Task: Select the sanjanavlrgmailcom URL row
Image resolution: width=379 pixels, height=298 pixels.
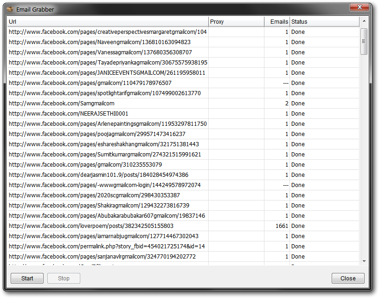Action: click(183, 256)
